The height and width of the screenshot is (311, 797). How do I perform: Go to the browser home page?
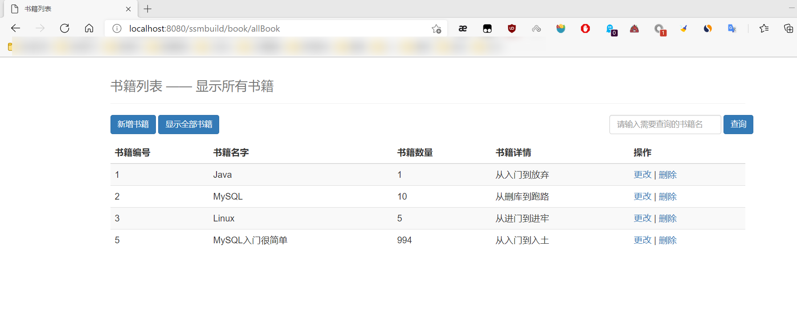pyautogui.click(x=89, y=29)
